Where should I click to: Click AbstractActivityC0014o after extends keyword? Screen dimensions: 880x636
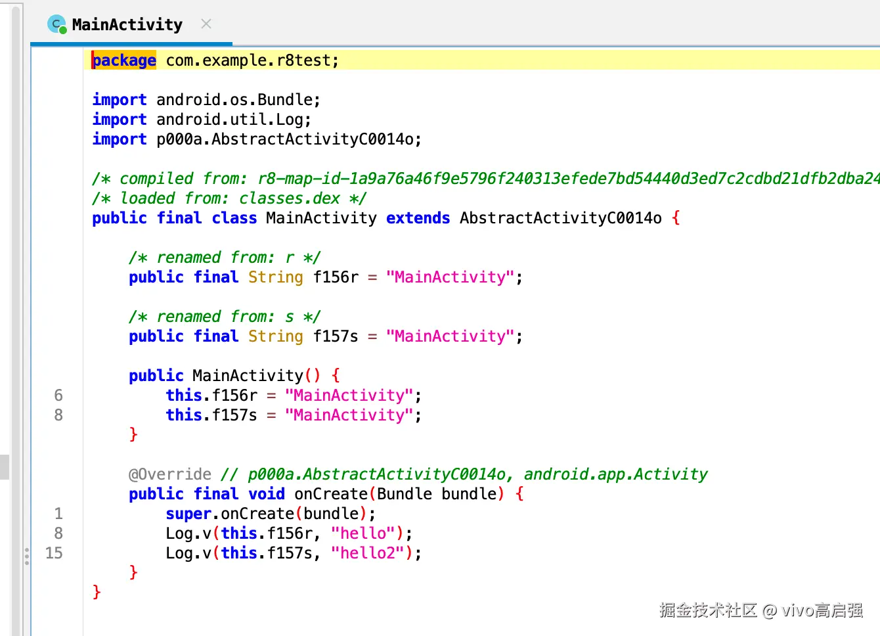tap(561, 217)
